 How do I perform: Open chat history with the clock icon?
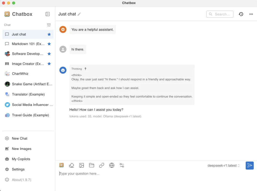(x=241, y=14)
